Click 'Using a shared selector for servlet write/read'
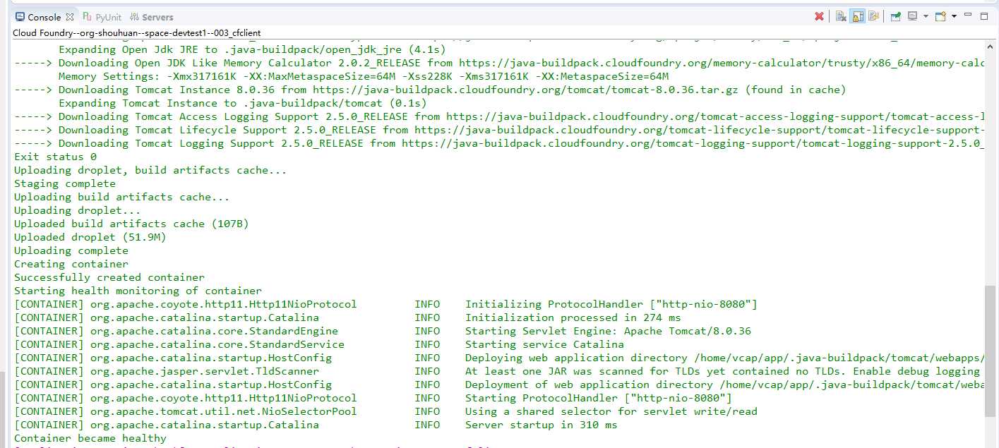The height and width of the screenshot is (448, 999). coord(611,411)
